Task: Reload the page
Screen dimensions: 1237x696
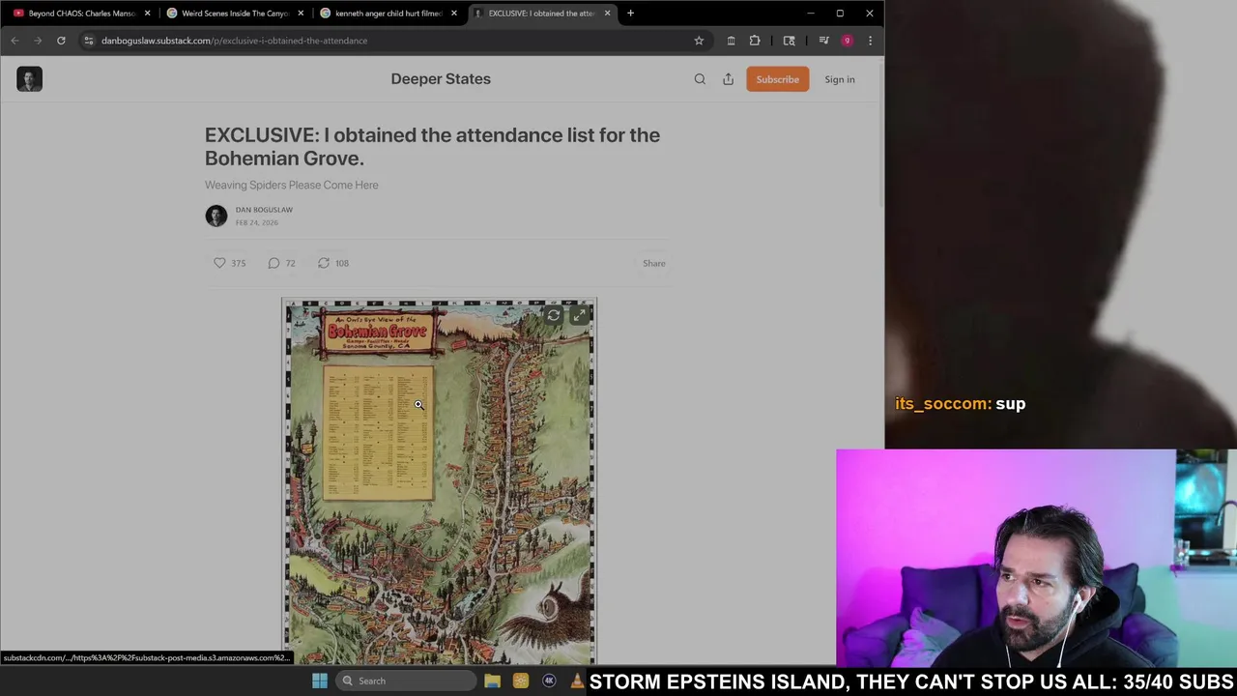Action: click(61, 41)
